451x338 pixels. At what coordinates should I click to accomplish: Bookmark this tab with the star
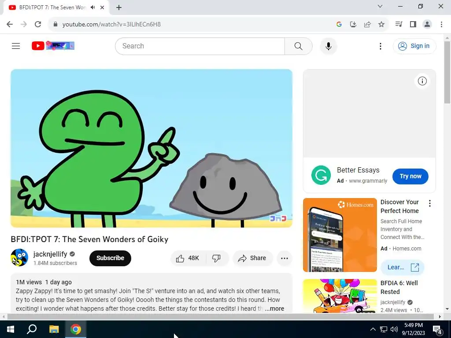pyautogui.click(x=381, y=25)
